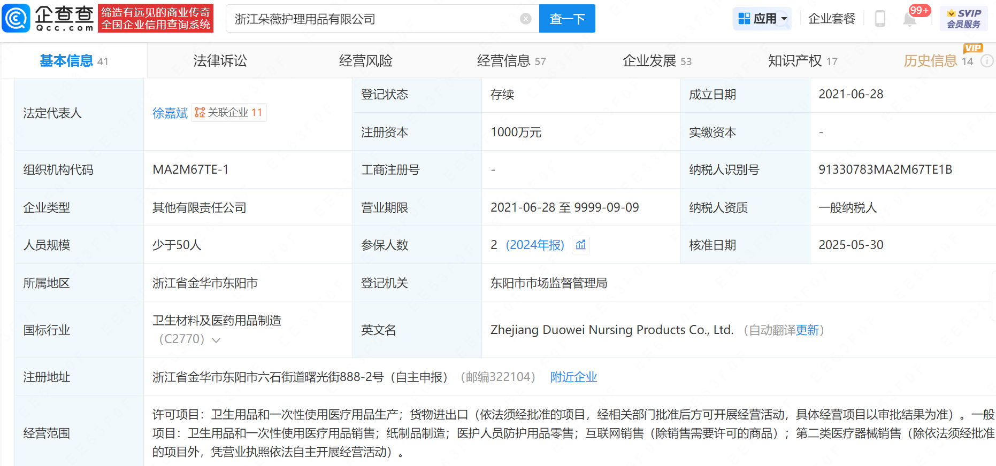
Task: Expand the 应用 dropdown menu
Action: click(x=763, y=19)
